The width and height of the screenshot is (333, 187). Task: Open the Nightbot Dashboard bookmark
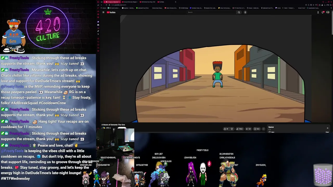pos(128,8)
